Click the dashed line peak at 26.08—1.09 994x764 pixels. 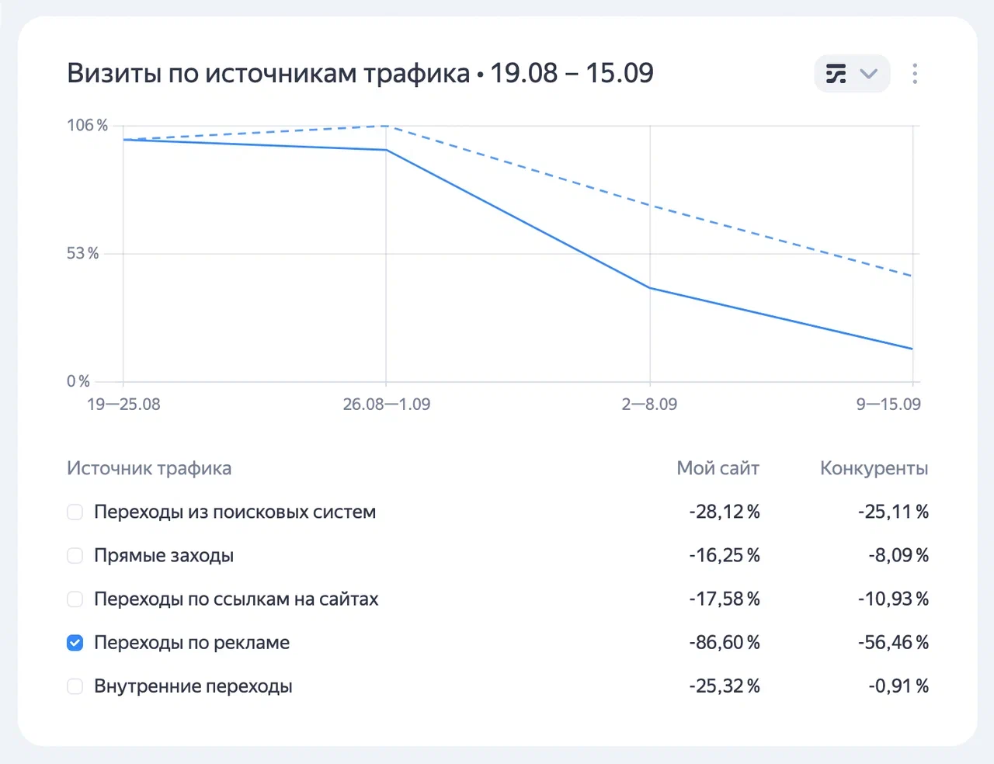387,126
